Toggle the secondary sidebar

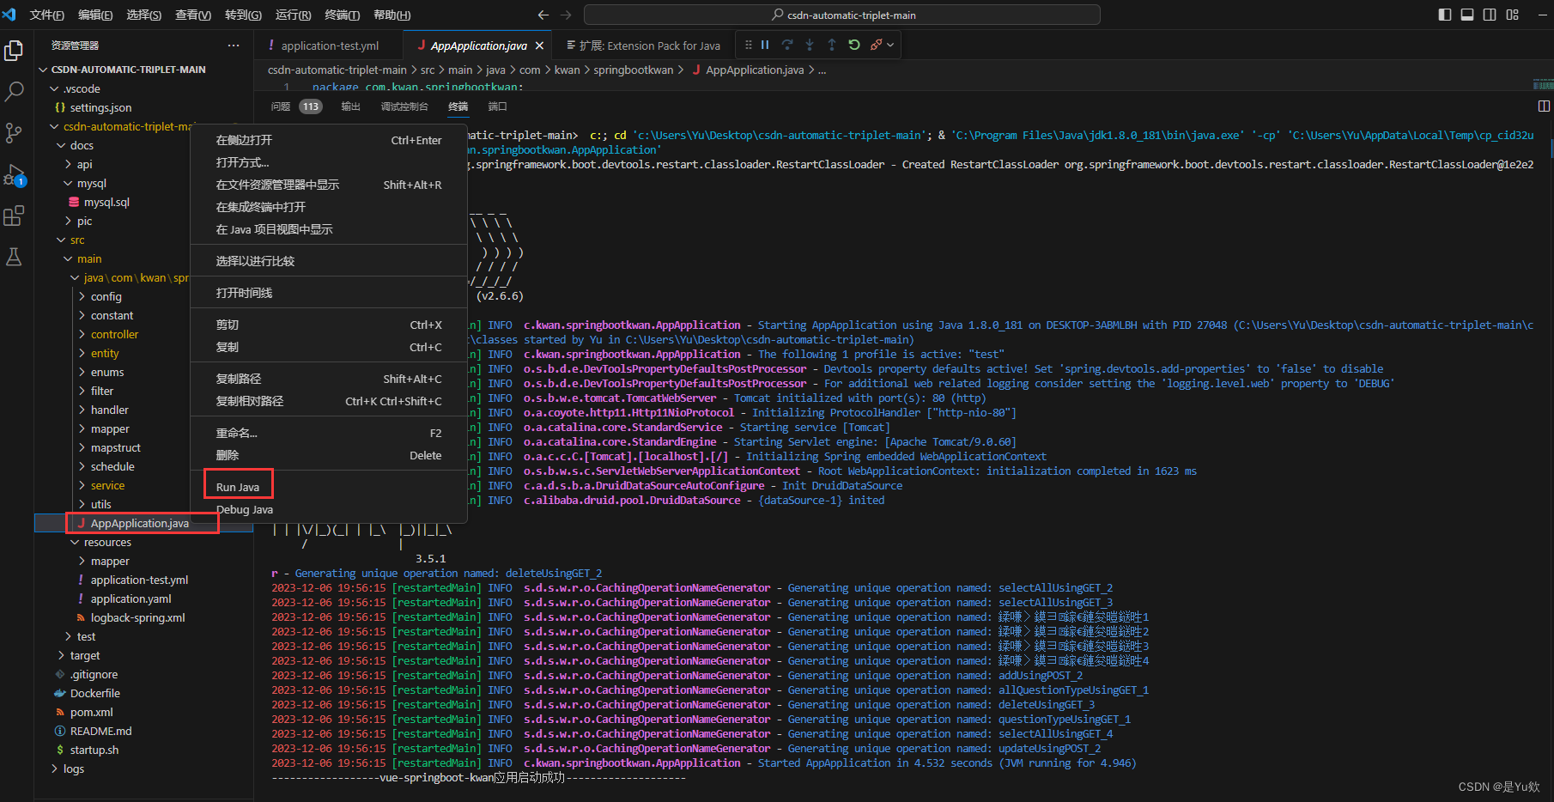(x=1490, y=14)
